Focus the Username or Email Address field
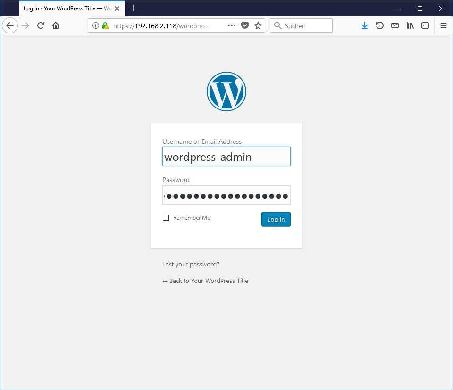 [226, 157]
